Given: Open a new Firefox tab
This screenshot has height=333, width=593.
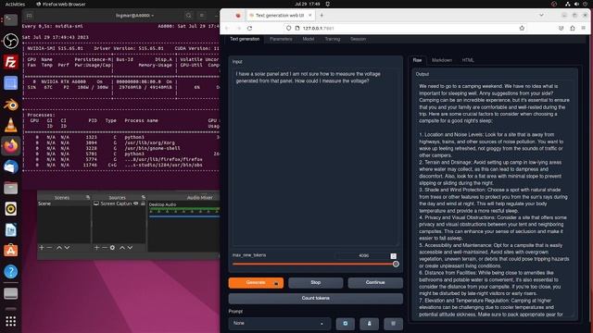Looking at the screenshot, I should tap(322, 15).
